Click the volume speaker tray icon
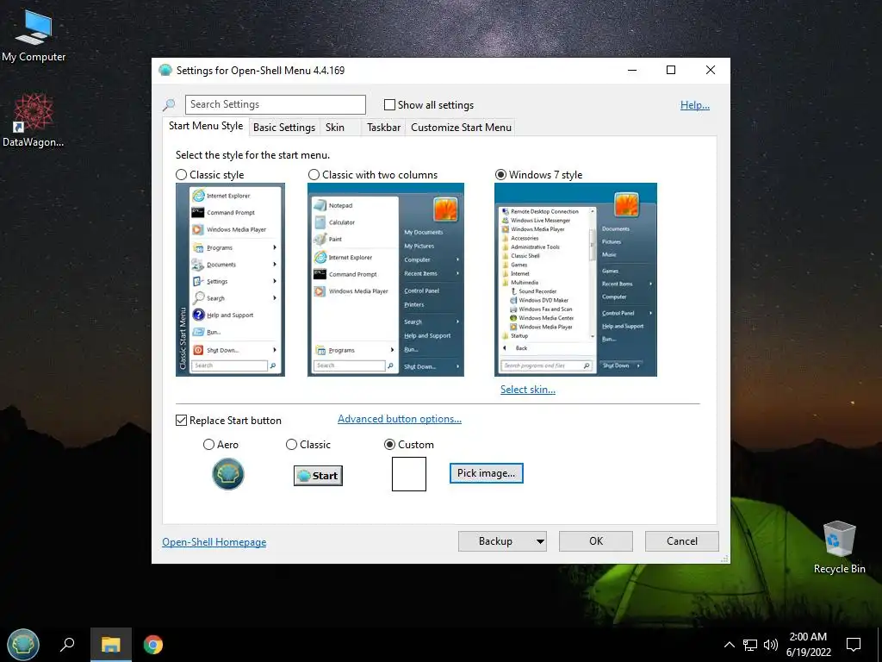The image size is (882, 662). [771, 645]
